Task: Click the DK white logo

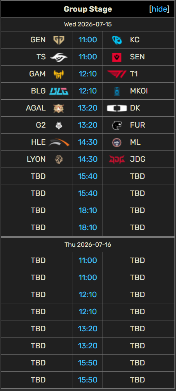Action: pyautogui.click(x=117, y=108)
